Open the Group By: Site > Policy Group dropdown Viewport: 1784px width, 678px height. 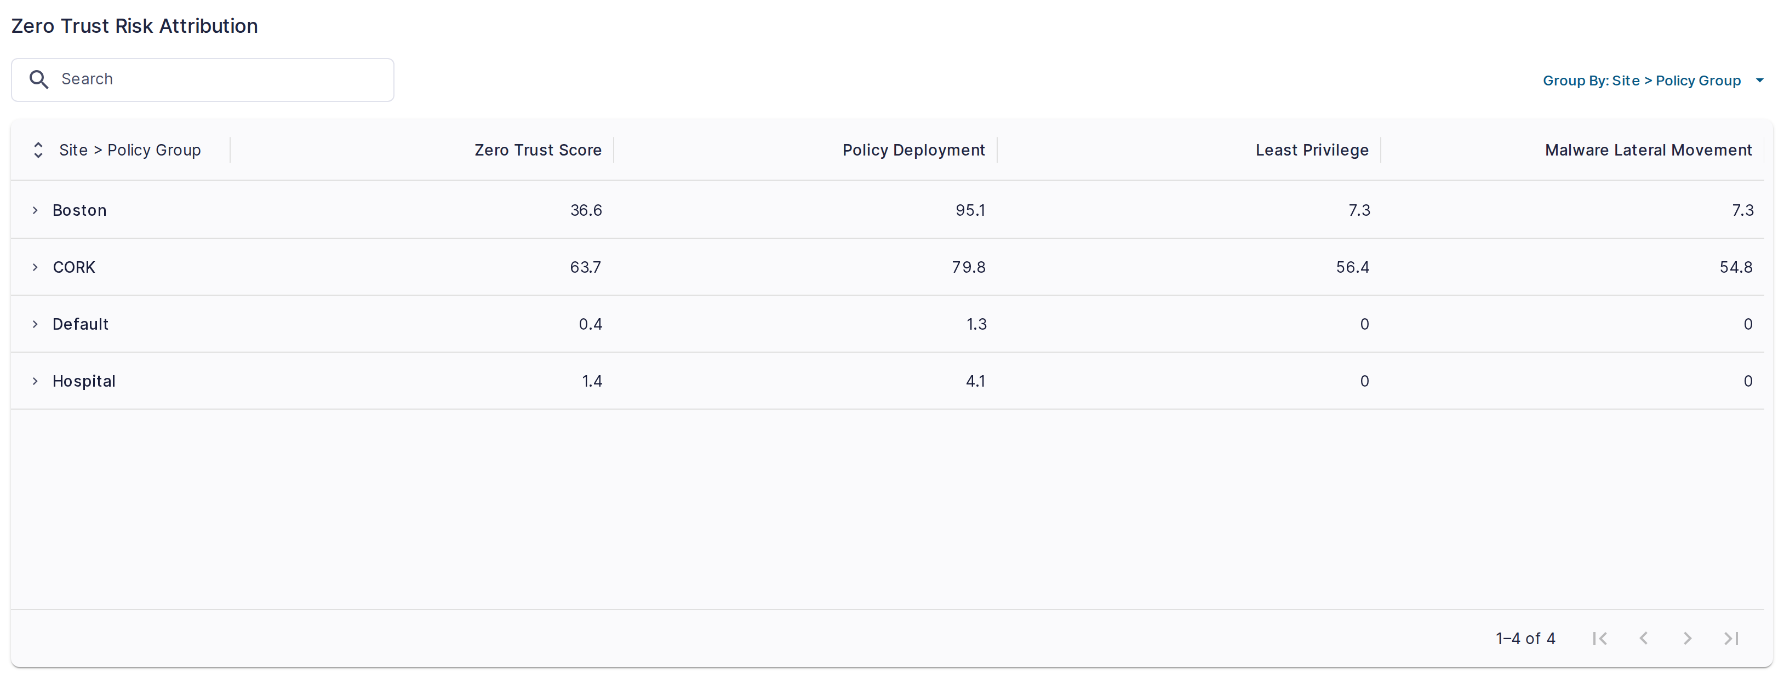point(1652,81)
